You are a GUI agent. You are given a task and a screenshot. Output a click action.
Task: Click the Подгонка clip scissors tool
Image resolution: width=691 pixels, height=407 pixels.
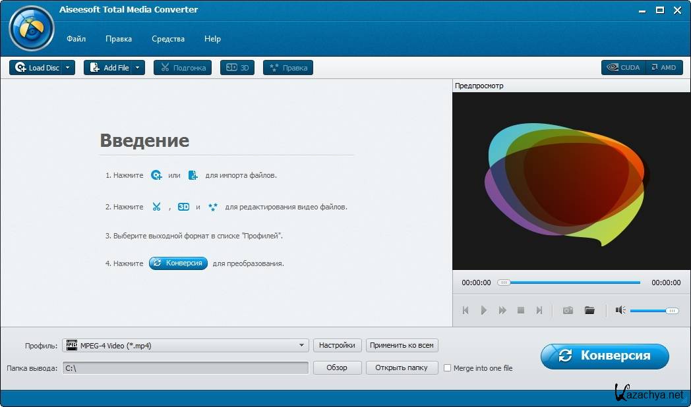pos(183,68)
